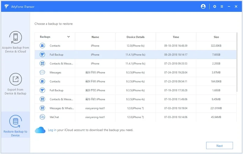The height and width of the screenshot is (154, 243).
Task: Click size cell 2.20GB
Action: point(216,64)
